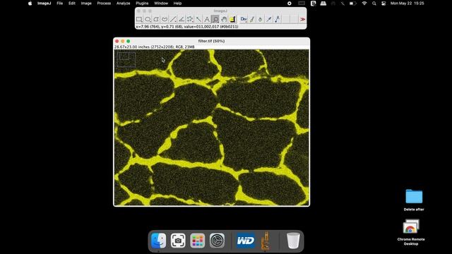
Task: Open Screenshot app in the Dock
Action: point(178,241)
